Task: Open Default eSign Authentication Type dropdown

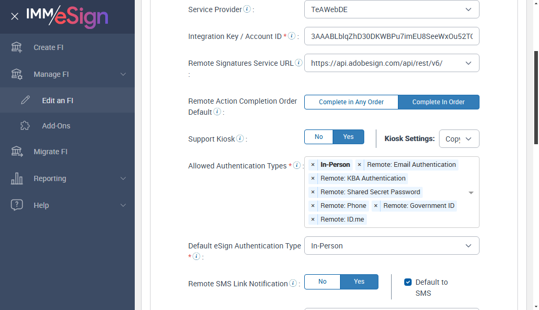Action: (x=392, y=246)
